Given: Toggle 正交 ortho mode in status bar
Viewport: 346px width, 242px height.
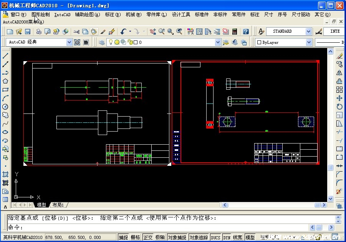Looking at the screenshot, I should [148, 237].
